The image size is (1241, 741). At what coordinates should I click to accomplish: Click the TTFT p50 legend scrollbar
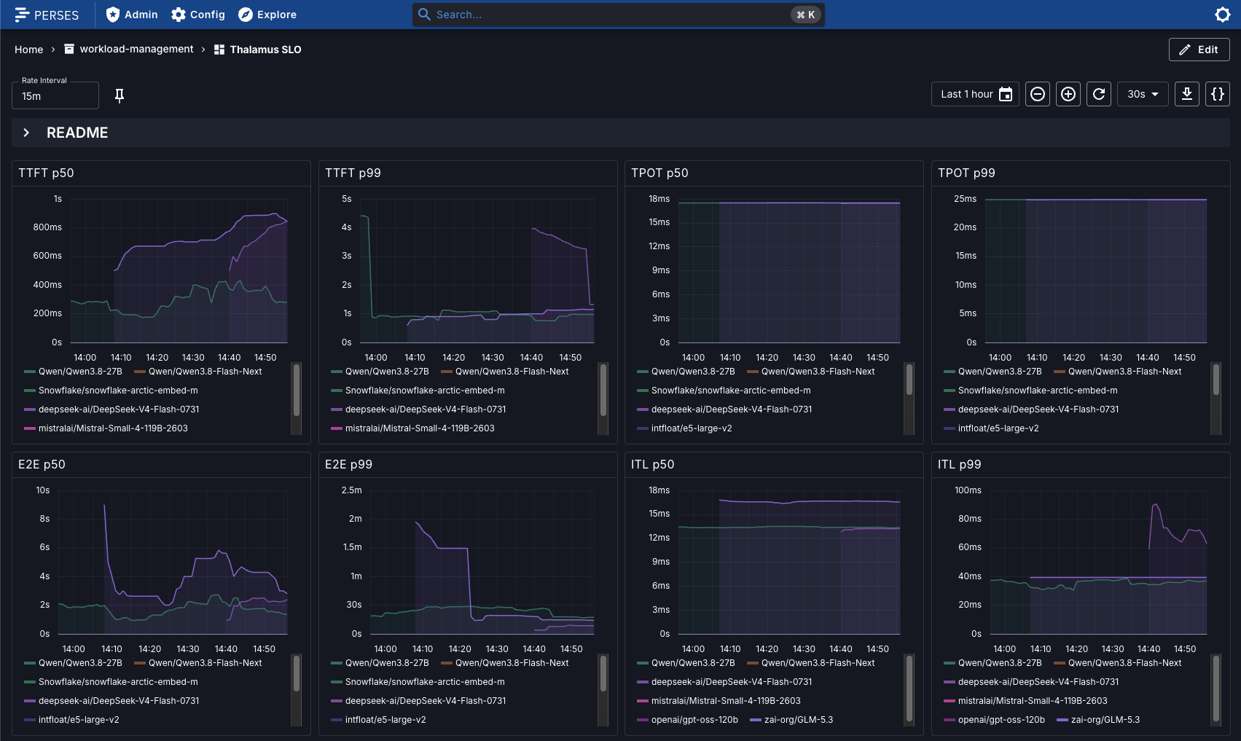pos(297,390)
